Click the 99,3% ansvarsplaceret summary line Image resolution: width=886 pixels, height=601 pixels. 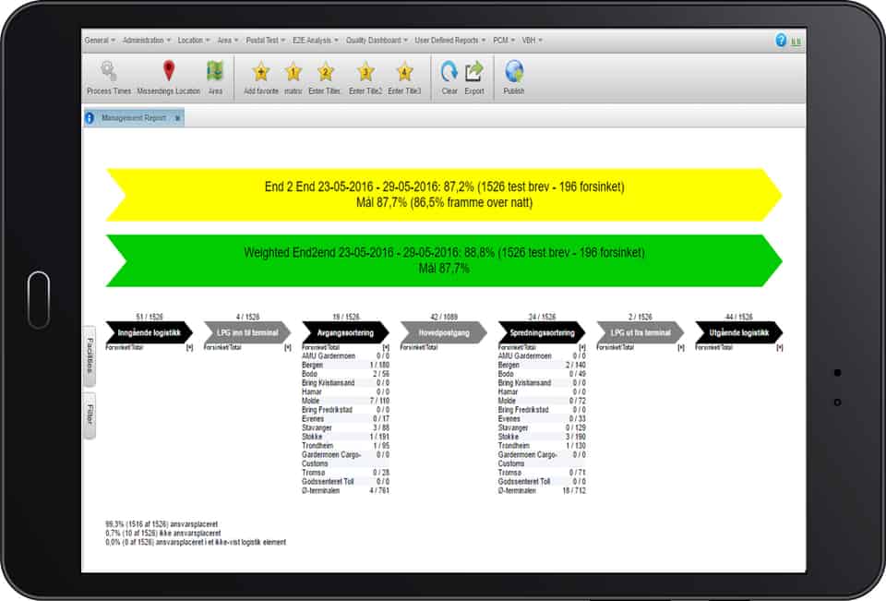click(162, 524)
